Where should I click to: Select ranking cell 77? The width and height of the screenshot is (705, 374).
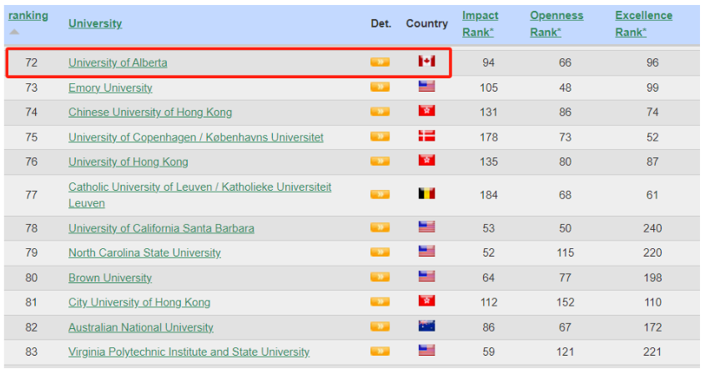point(31,195)
